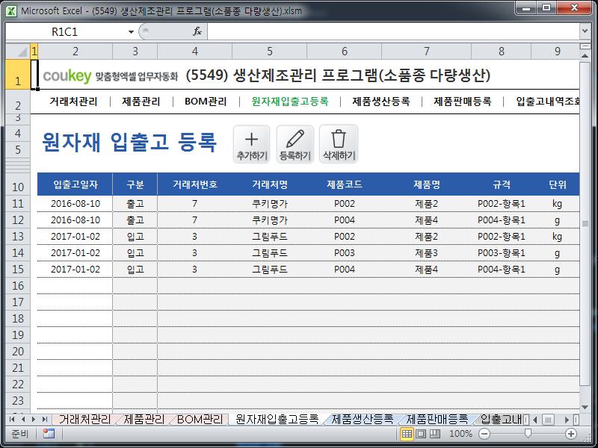
Task: Select row header 13
Action: click(x=18, y=237)
